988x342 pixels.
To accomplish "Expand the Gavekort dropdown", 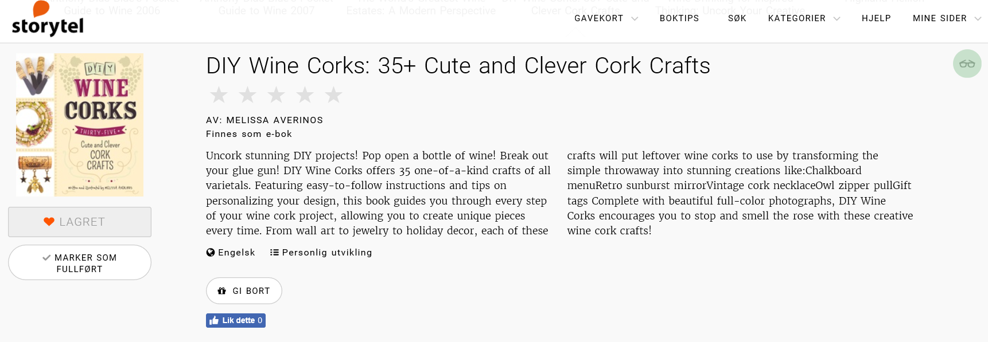I will point(606,18).
